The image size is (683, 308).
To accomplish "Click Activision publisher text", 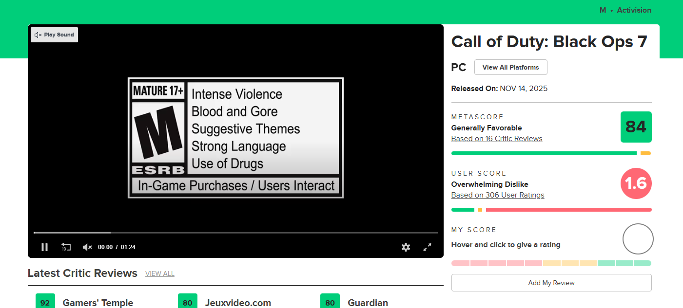I will [x=634, y=10].
